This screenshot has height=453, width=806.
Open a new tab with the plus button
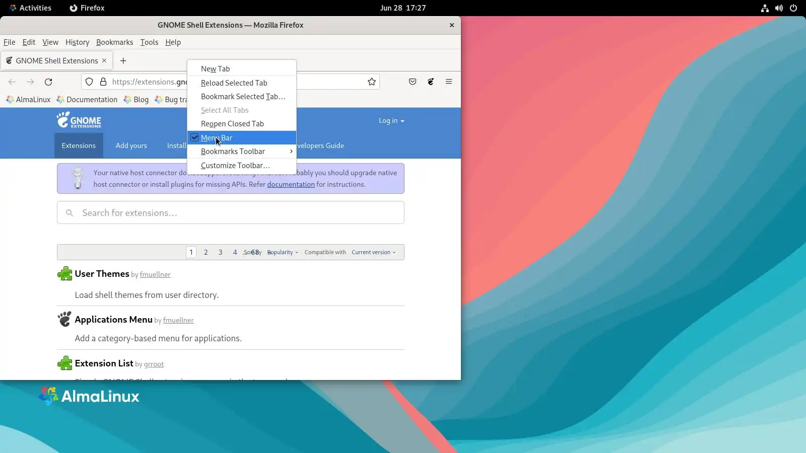(x=123, y=61)
